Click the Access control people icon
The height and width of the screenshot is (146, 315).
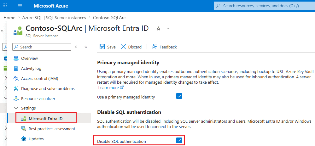coord(16,78)
